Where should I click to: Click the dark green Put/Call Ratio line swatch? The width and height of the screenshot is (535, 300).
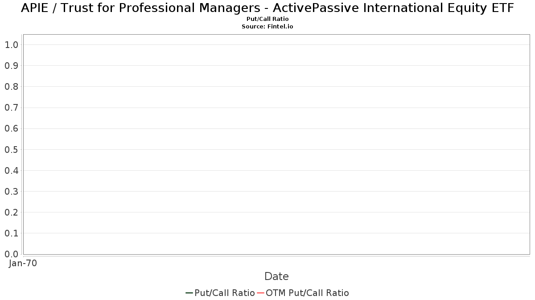[189, 293]
